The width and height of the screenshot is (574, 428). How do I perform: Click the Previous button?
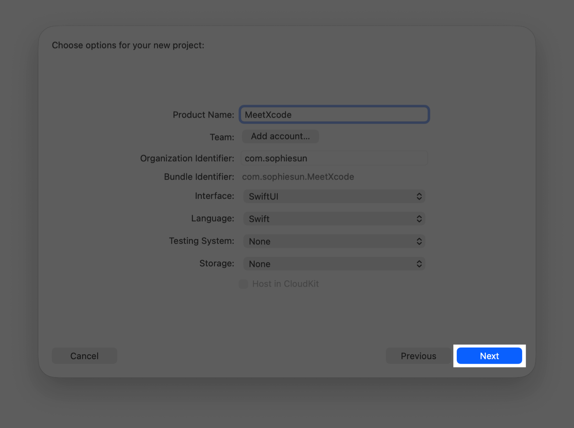pyautogui.click(x=418, y=356)
